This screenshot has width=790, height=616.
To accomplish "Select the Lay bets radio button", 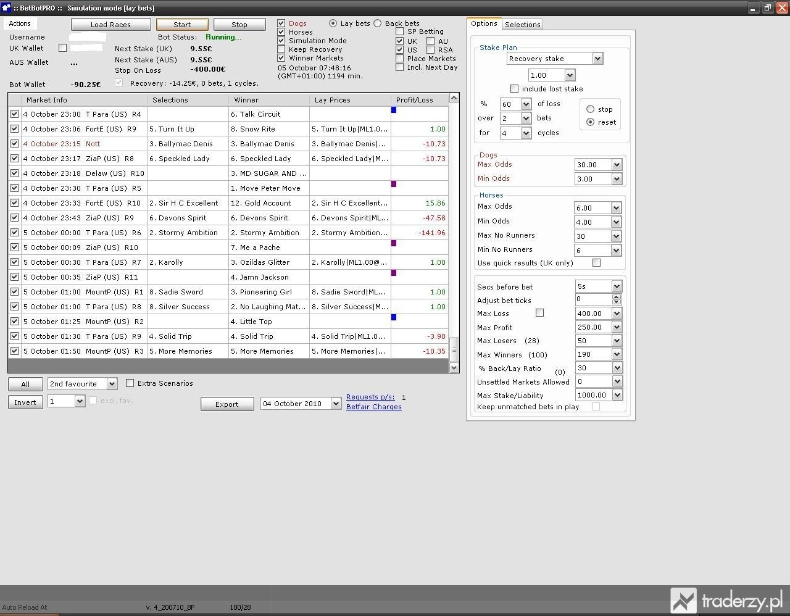I will point(333,23).
